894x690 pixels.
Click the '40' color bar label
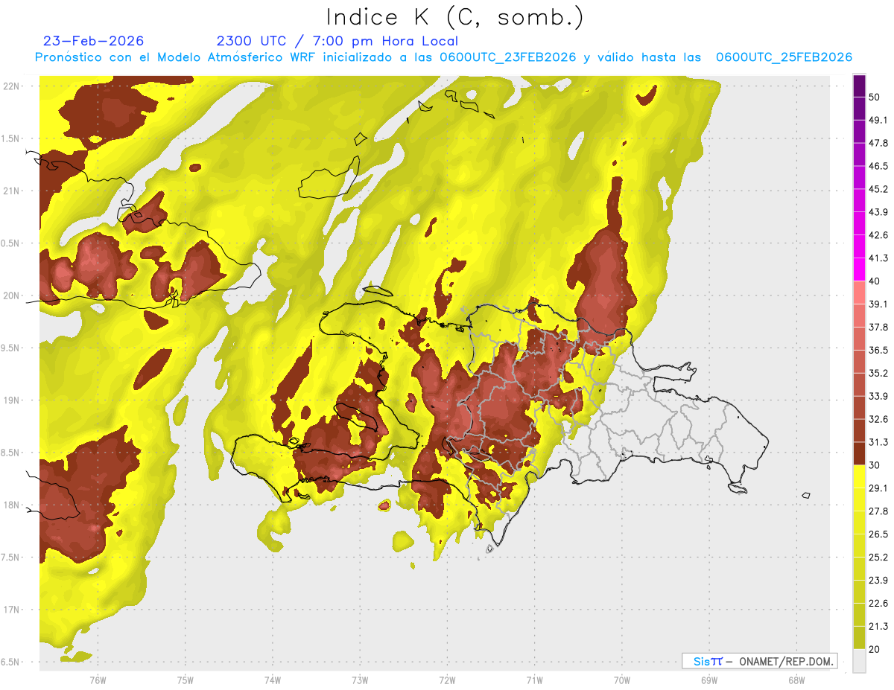[x=875, y=281]
